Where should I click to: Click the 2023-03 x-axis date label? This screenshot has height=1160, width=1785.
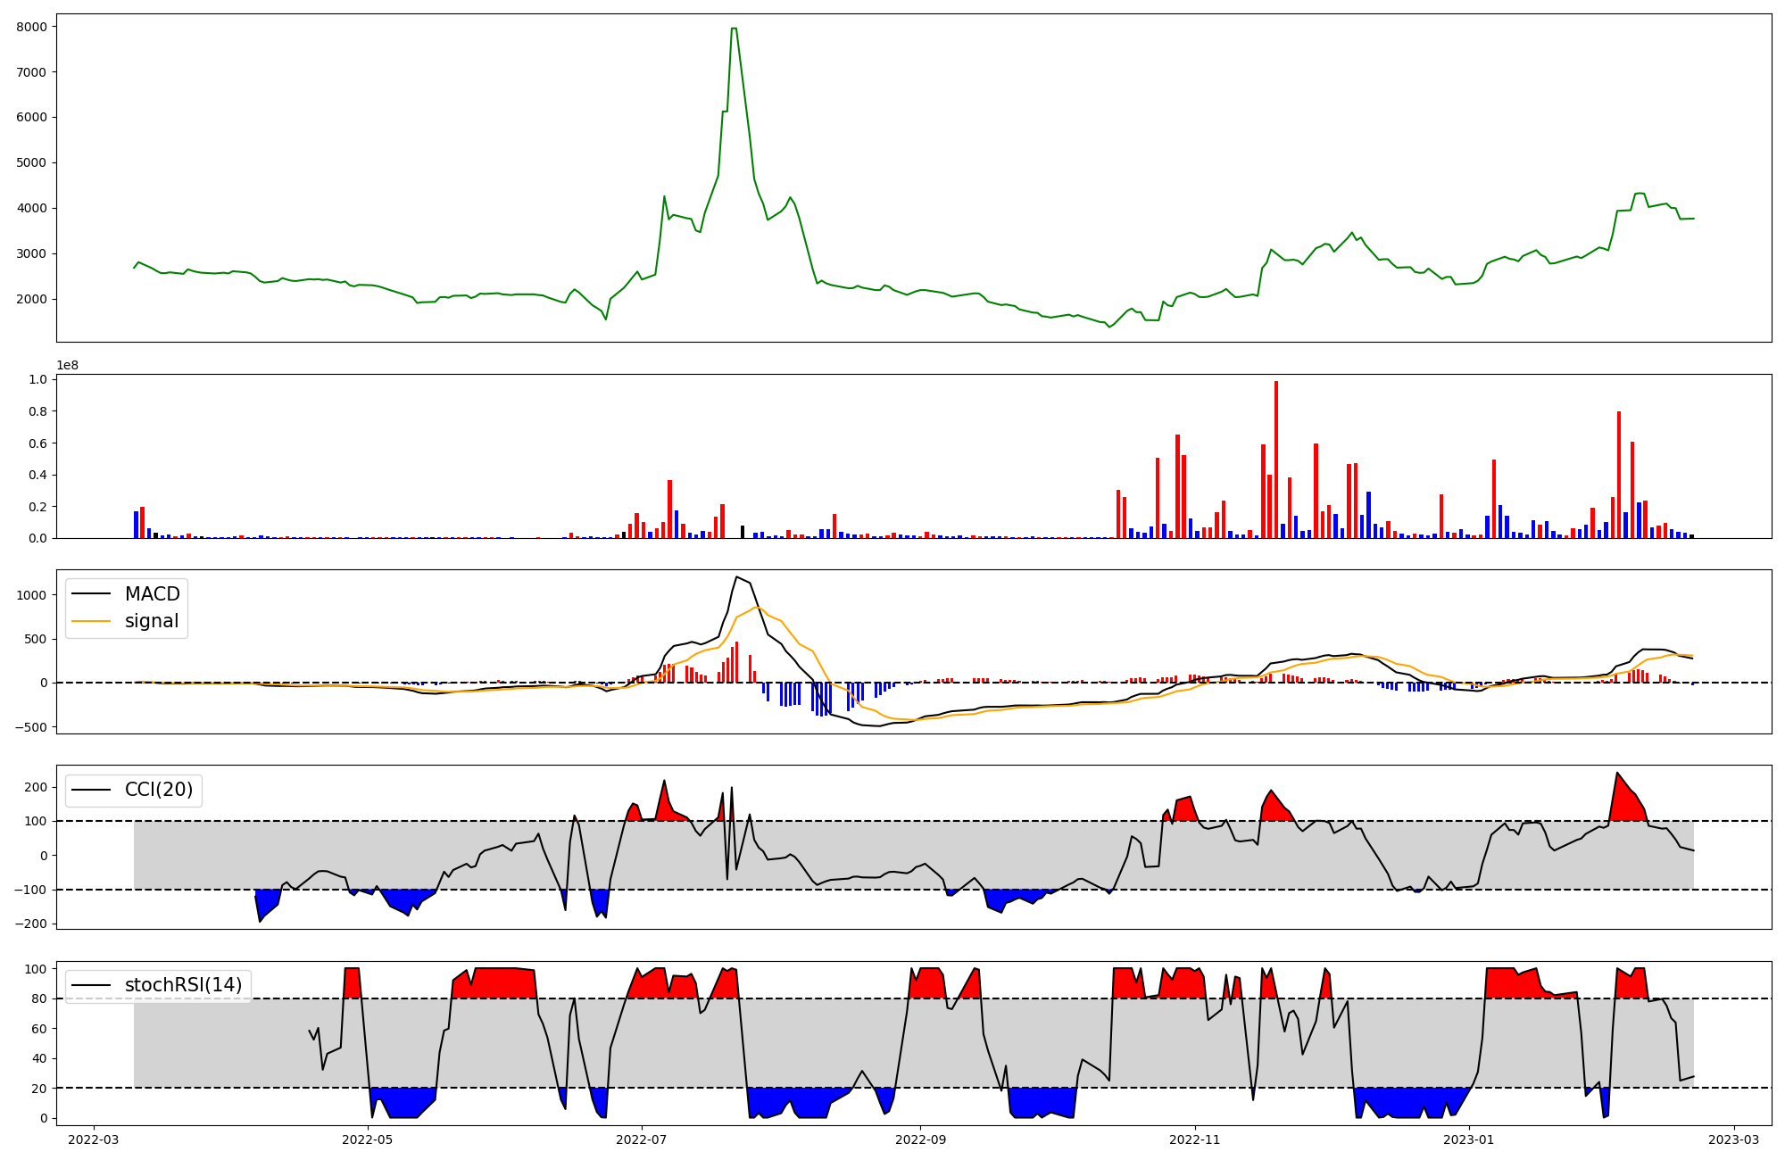point(1734,1139)
